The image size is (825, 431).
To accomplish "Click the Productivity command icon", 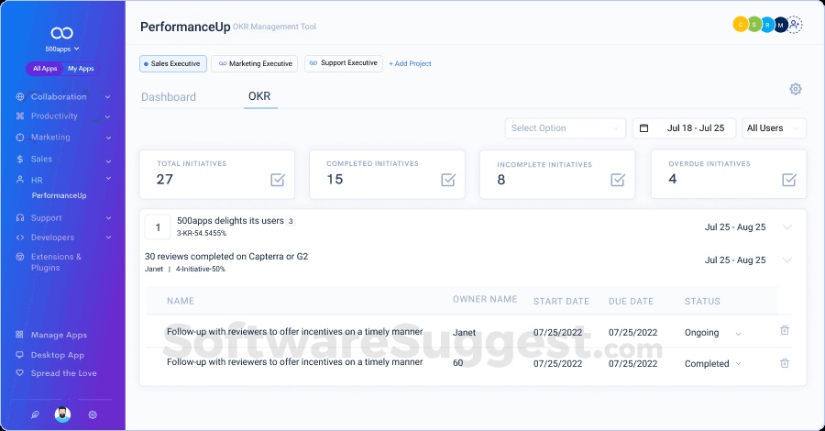I will (20, 116).
